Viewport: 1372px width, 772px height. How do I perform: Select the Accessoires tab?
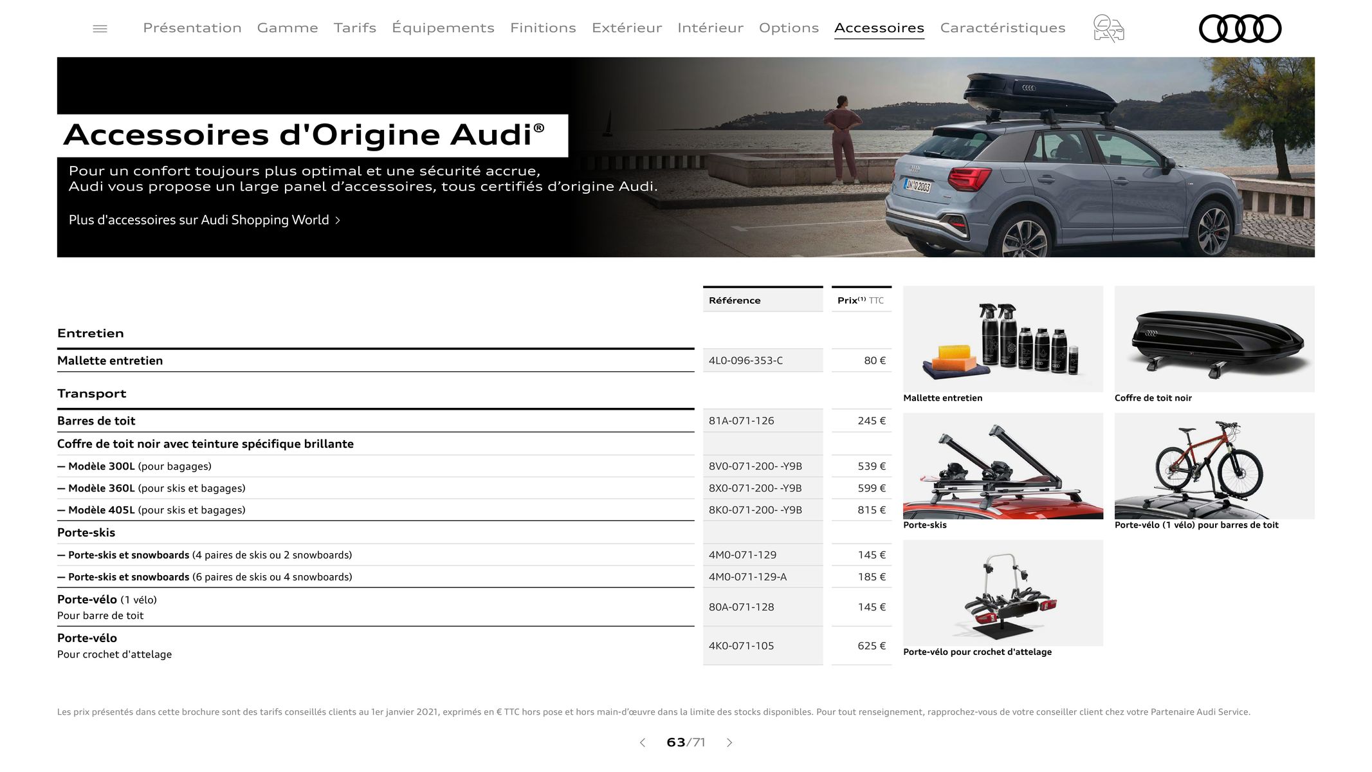[879, 28]
